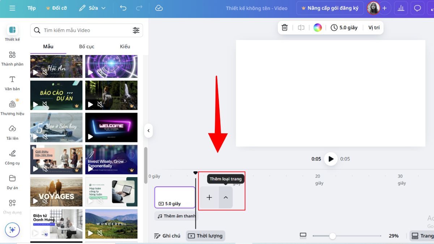Click Thêm âm thanh to add audio
434x244 pixels.
click(176, 216)
